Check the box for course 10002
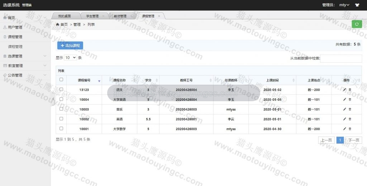The height and width of the screenshot is (186, 367). (61, 119)
